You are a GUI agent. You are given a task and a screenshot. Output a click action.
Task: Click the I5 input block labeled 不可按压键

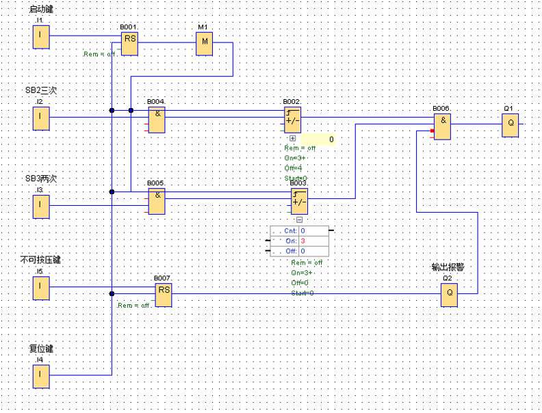point(41,288)
